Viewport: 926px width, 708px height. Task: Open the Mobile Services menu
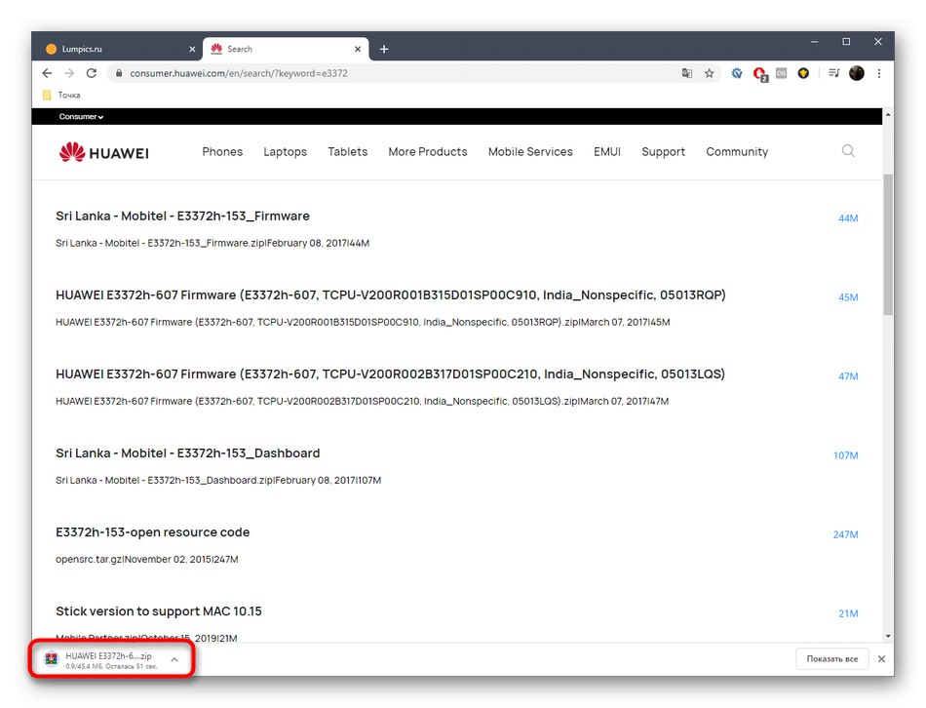[530, 151]
